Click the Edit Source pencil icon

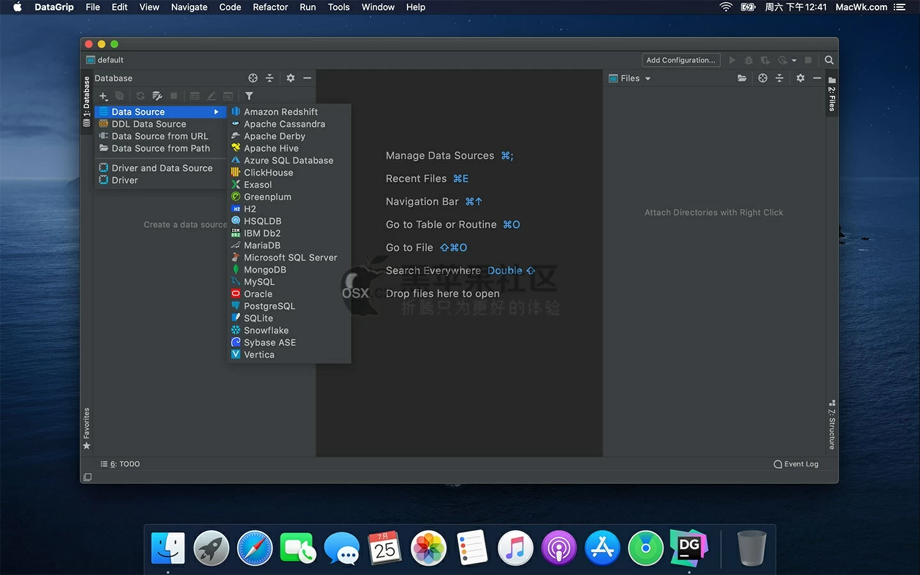[211, 96]
